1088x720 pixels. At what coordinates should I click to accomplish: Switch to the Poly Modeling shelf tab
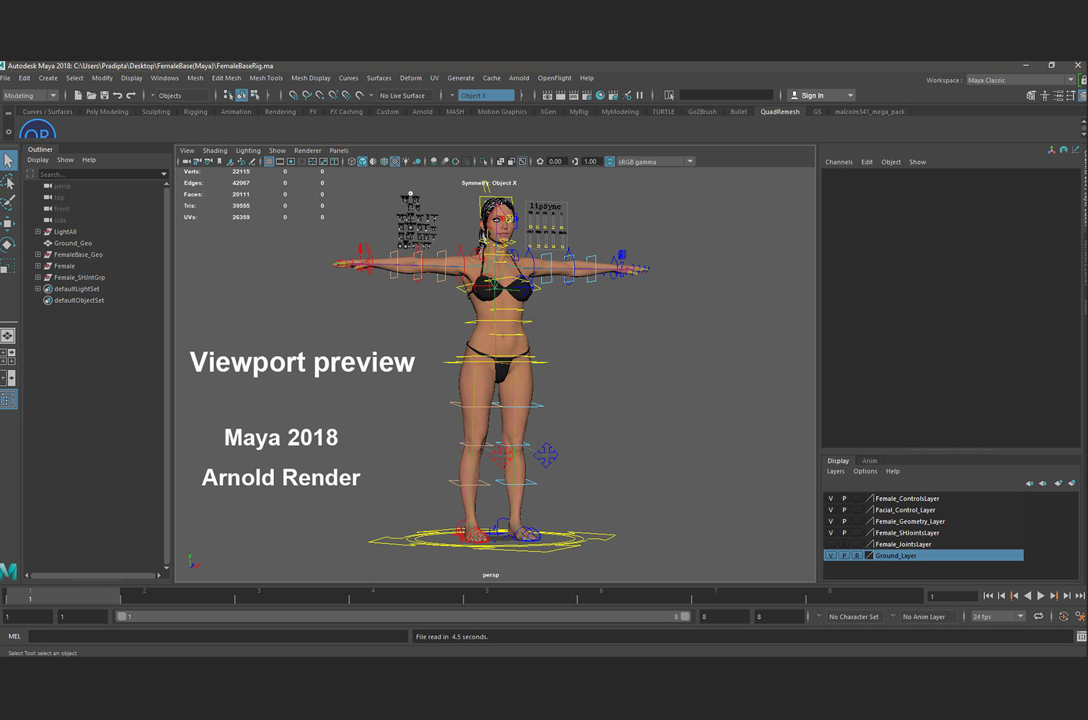(x=107, y=112)
